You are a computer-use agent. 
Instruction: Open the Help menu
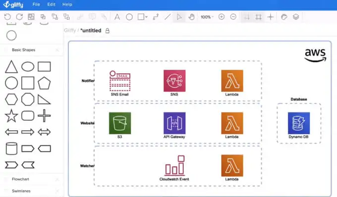(x=67, y=4)
